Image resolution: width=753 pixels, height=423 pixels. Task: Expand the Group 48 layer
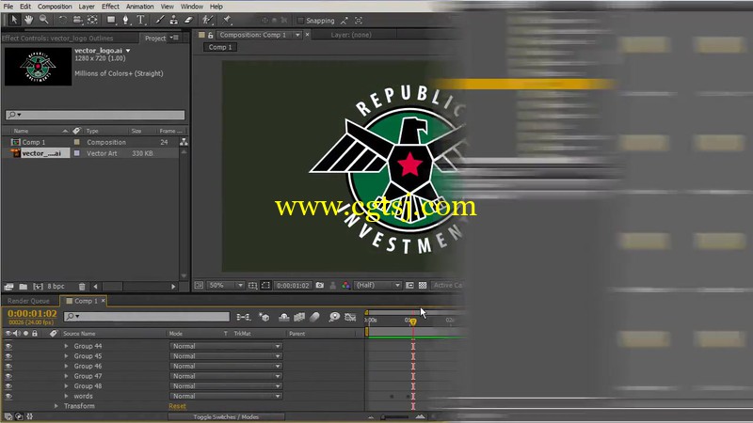[66, 386]
